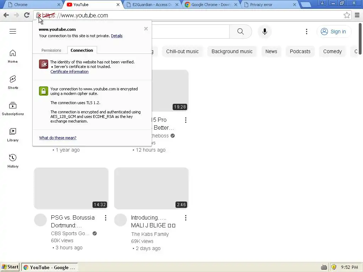Click the CBS Sports channel avatar
Screen dimensions: 363x272
40,220
